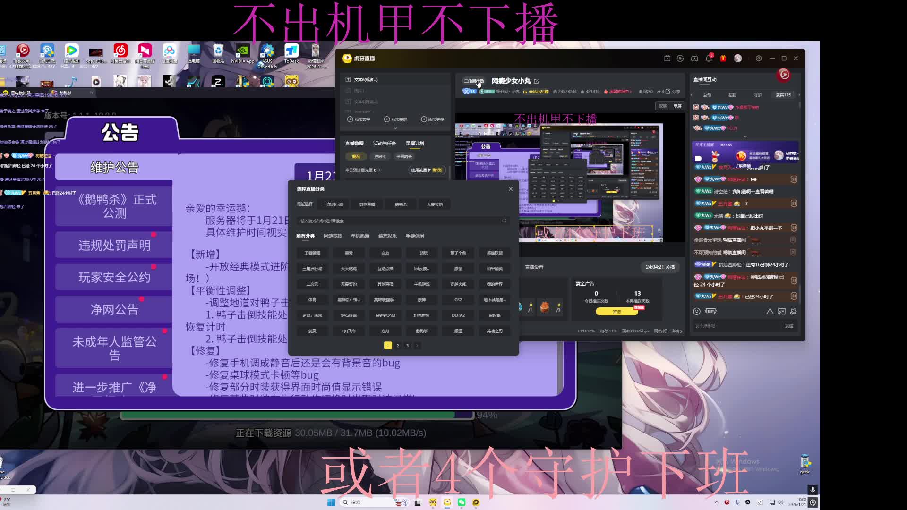The image size is (907, 510).
Task: Go to next page of category list
Action: click(417, 346)
